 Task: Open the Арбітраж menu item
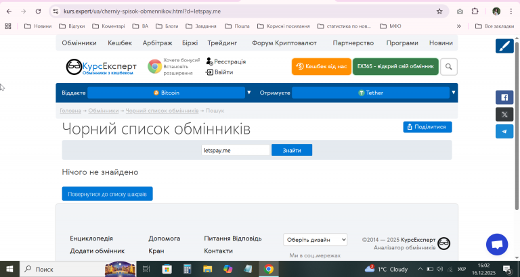[158, 43]
